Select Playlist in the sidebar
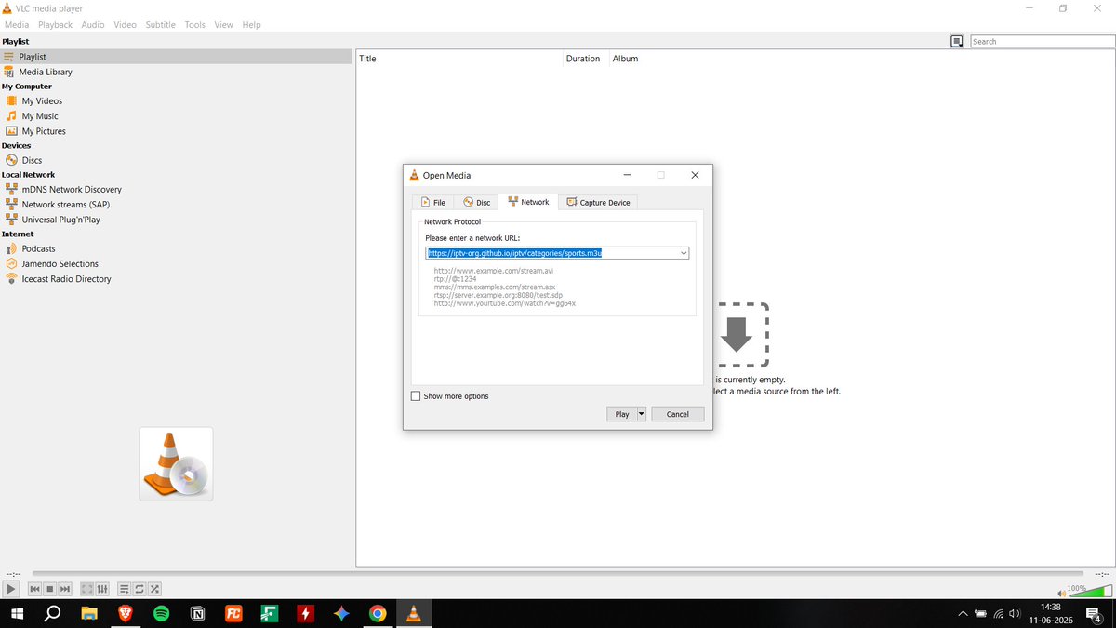1116x628 pixels. click(177, 57)
